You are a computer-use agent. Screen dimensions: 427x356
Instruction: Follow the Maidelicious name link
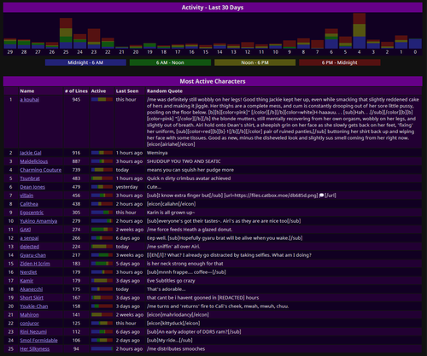[x=34, y=161]
